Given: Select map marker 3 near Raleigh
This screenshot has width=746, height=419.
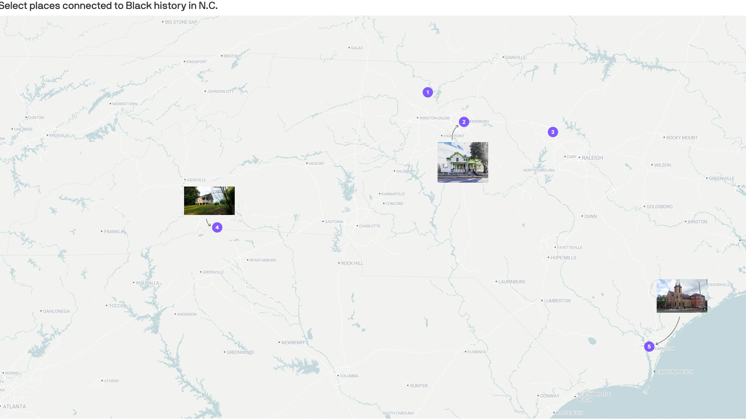Looking at the screenshot, I should point(553,132).
